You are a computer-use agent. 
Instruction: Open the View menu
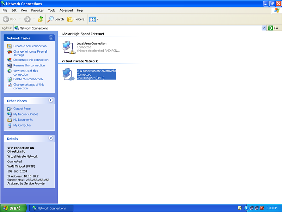24,11
